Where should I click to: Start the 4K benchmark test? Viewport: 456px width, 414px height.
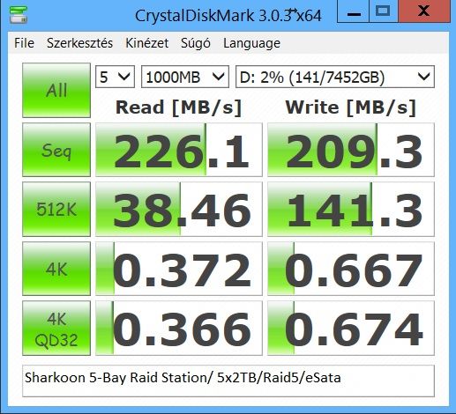(56, 269)
